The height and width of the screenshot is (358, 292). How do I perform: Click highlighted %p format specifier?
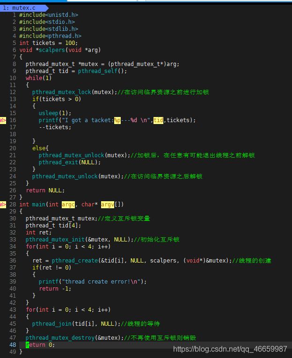[x=117, y=120]
